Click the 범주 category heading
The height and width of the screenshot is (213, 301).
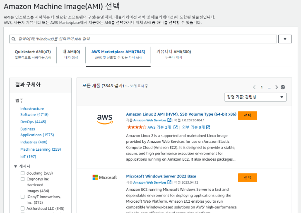click(x=19, y=100)
